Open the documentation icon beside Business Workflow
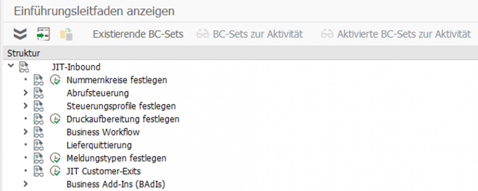Viewport: 478px width, 191px height. pos(38,133)
